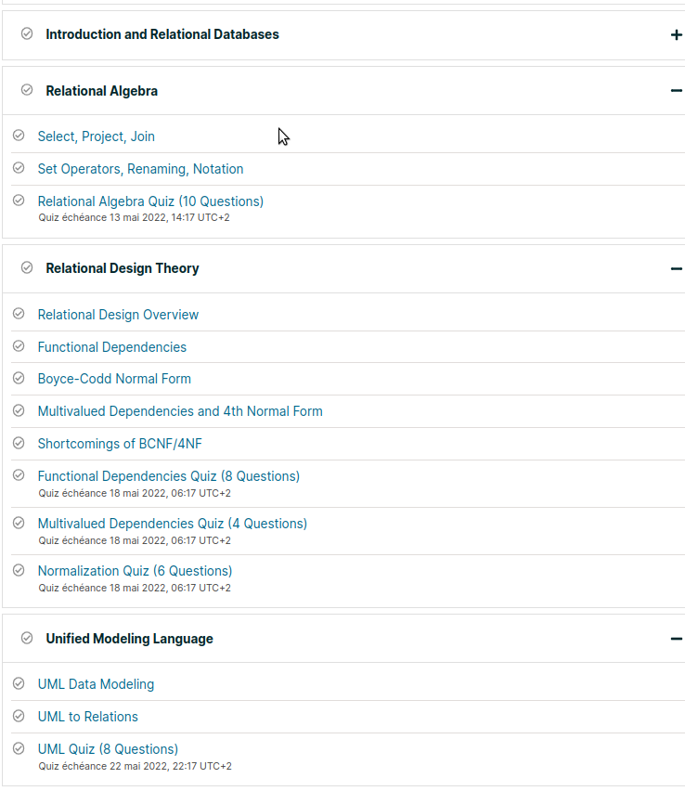
Task: Click check icon beside Boyce-Codd Normal Form
Action: click(19, 378)
